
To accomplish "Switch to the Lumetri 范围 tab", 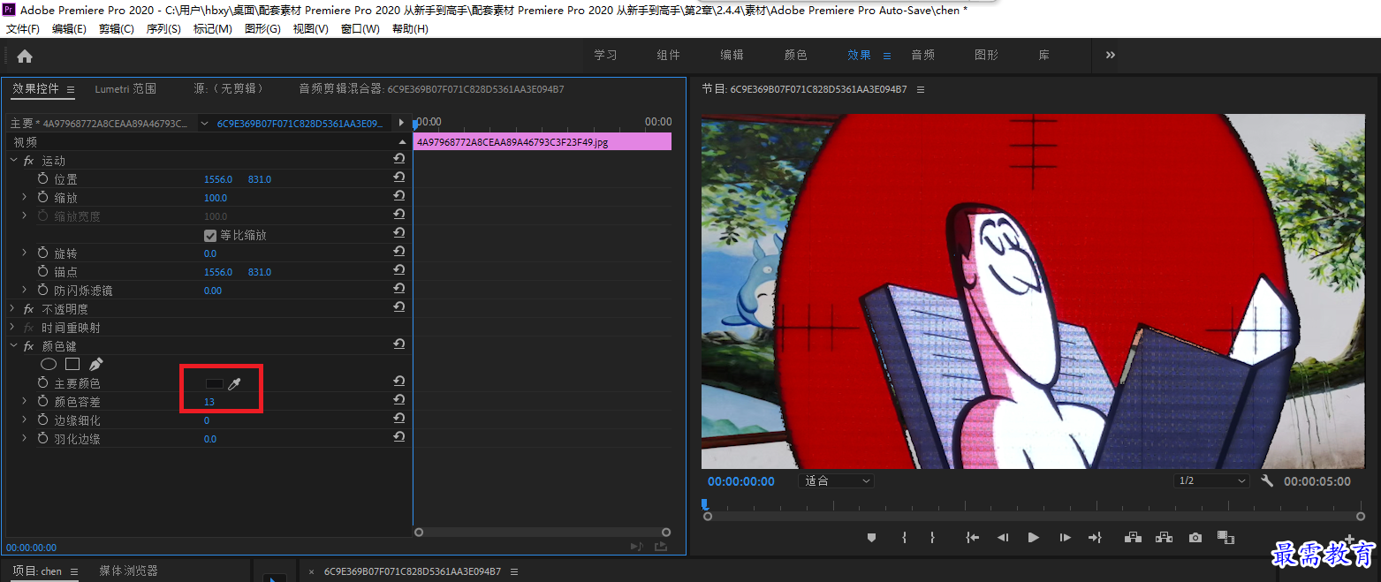I will tap(125, 88).
